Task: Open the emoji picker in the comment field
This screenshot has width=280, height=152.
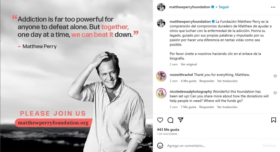Action: (160, 146)
